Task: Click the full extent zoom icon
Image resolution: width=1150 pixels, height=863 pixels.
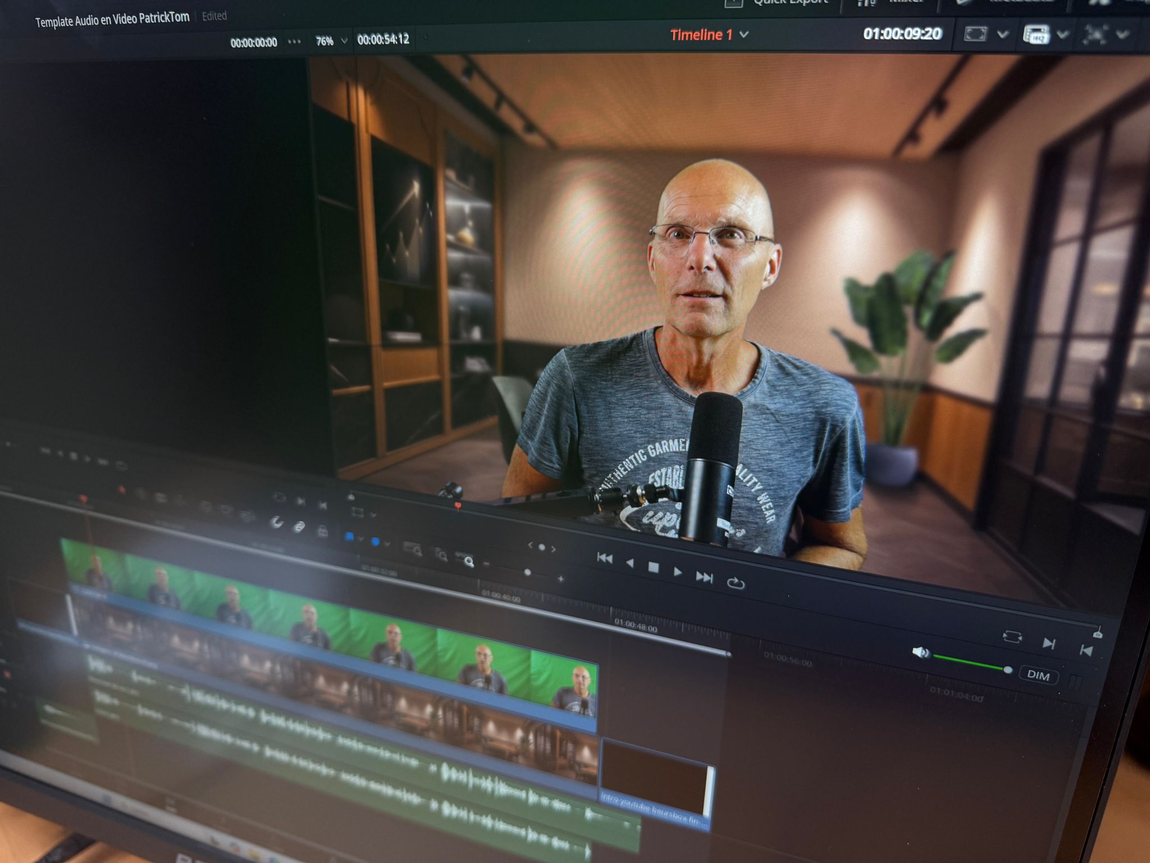Action: coord(413,550)
